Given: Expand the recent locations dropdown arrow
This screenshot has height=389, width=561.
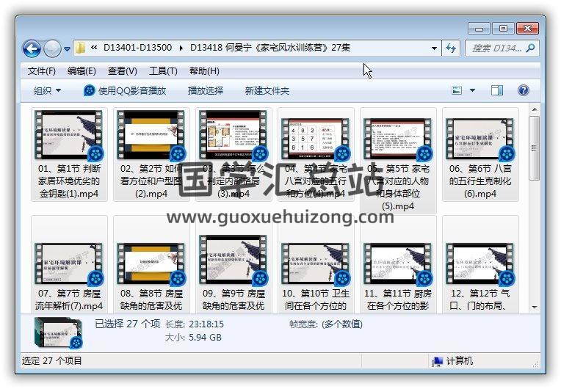Looking at the screenshot, I should (x=68, y=48).
